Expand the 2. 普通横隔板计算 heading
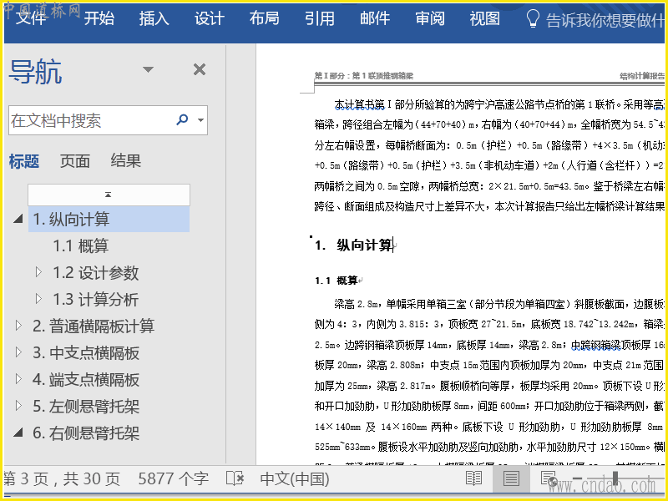This screenshot has width=668, height=501. [18, 326]
